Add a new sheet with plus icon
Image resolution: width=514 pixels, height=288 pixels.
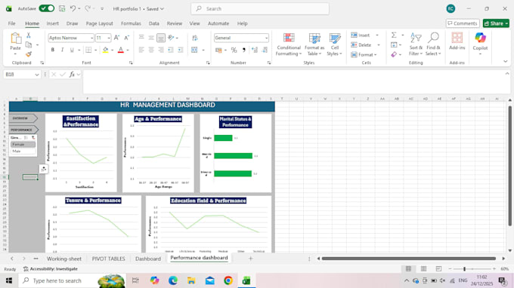[251, 259]
